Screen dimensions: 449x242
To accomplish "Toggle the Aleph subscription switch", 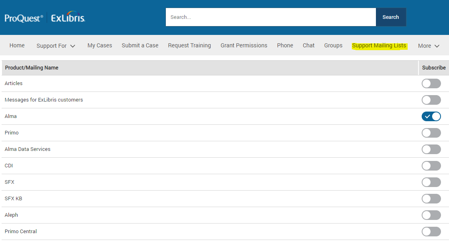I will pyautogui.click(x=431, y=215).
